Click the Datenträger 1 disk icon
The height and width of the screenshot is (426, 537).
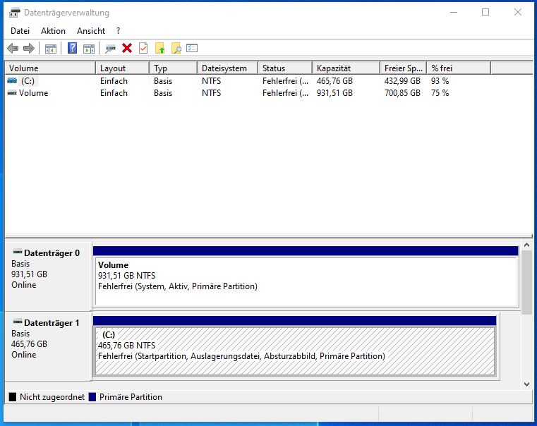click(18, 322)
